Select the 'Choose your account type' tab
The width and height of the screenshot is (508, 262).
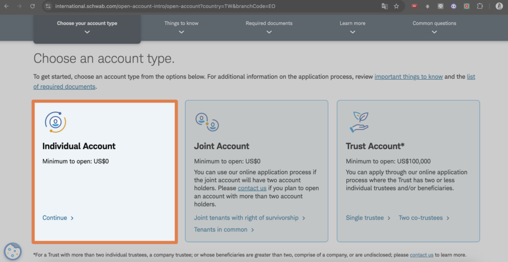click(x=87, y=27)
